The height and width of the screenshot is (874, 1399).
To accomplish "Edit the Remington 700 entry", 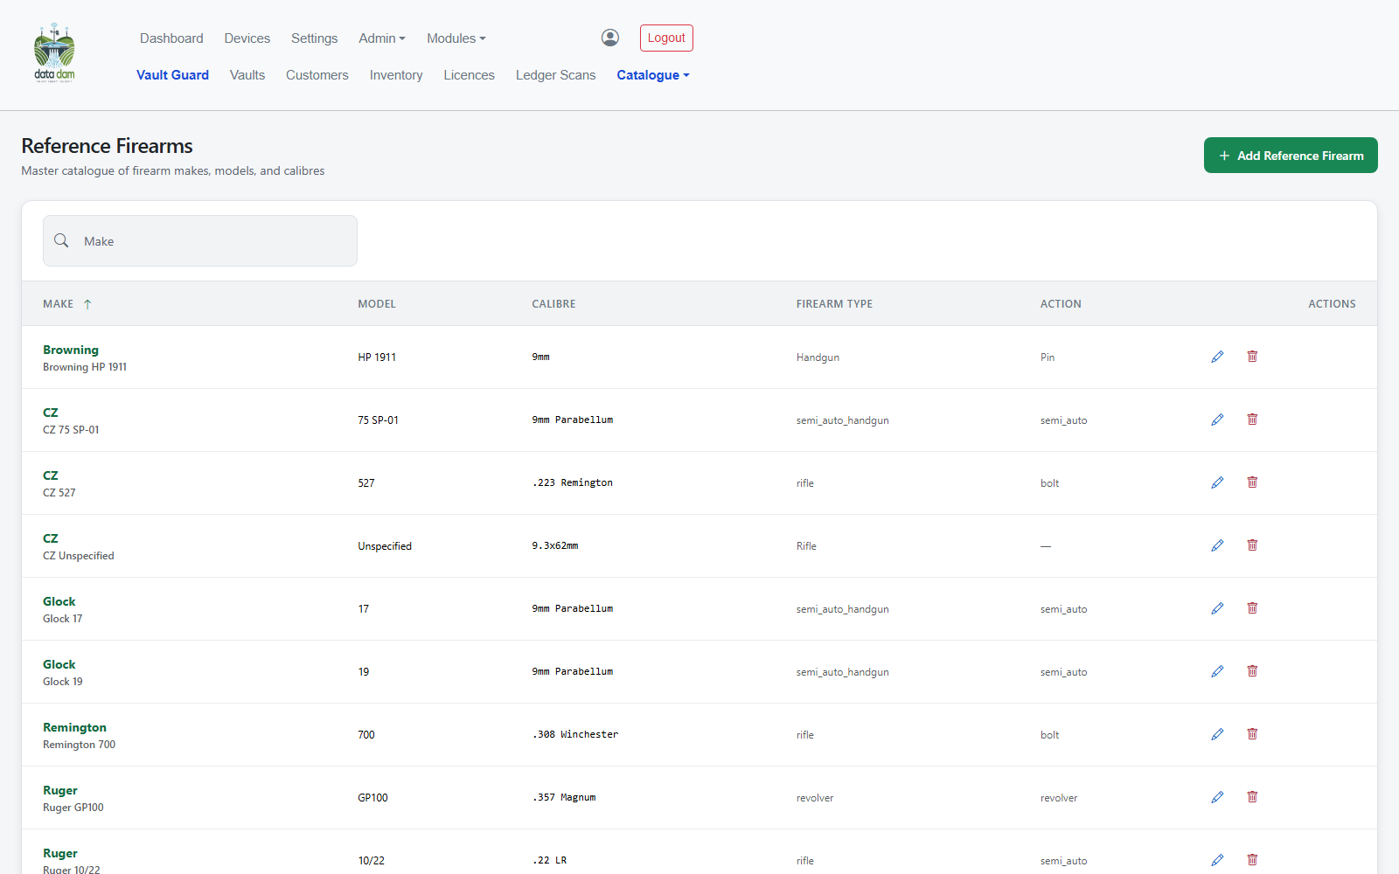I will click(1217, 734).
